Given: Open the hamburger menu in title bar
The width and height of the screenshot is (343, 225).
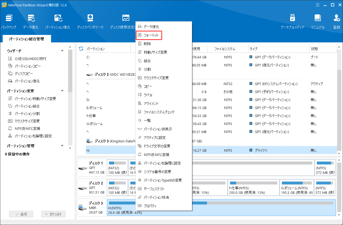Looking at the screenshot, I should (317, 5).
